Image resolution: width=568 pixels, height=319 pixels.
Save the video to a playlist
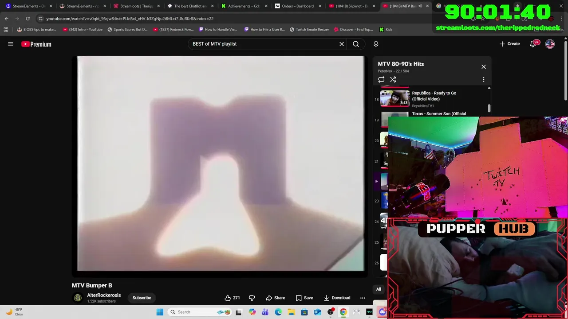pyautogui.click(x=304, y=298)
